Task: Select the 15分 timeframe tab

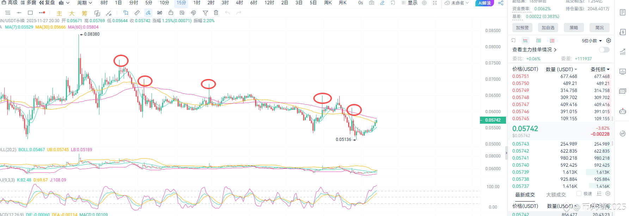Action: (x=181, y=3)
